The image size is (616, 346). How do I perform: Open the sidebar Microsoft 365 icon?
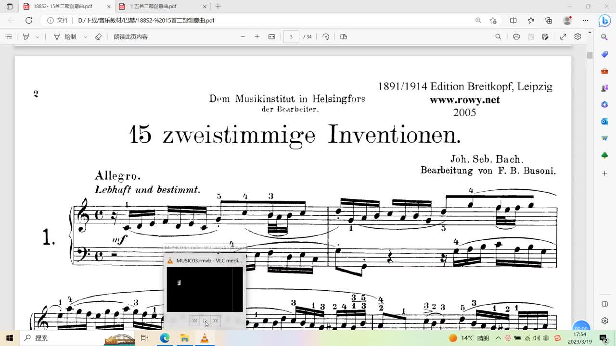(604, 105)
